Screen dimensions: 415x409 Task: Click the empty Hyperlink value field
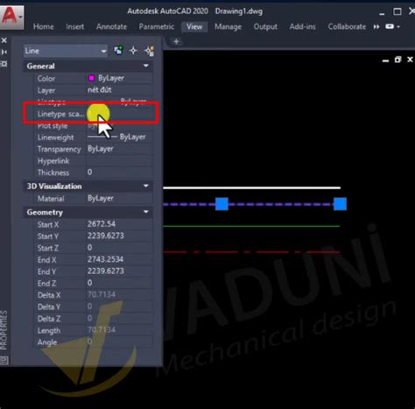point(119,161)
